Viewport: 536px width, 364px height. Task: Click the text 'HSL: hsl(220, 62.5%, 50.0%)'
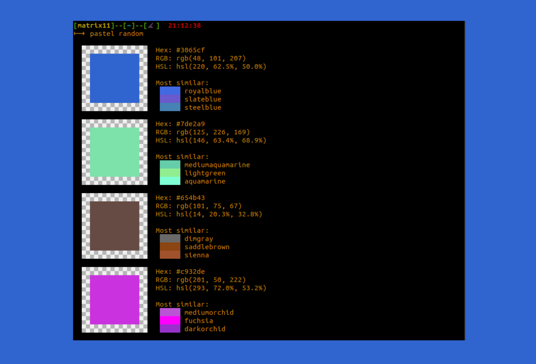click(211, 66)
